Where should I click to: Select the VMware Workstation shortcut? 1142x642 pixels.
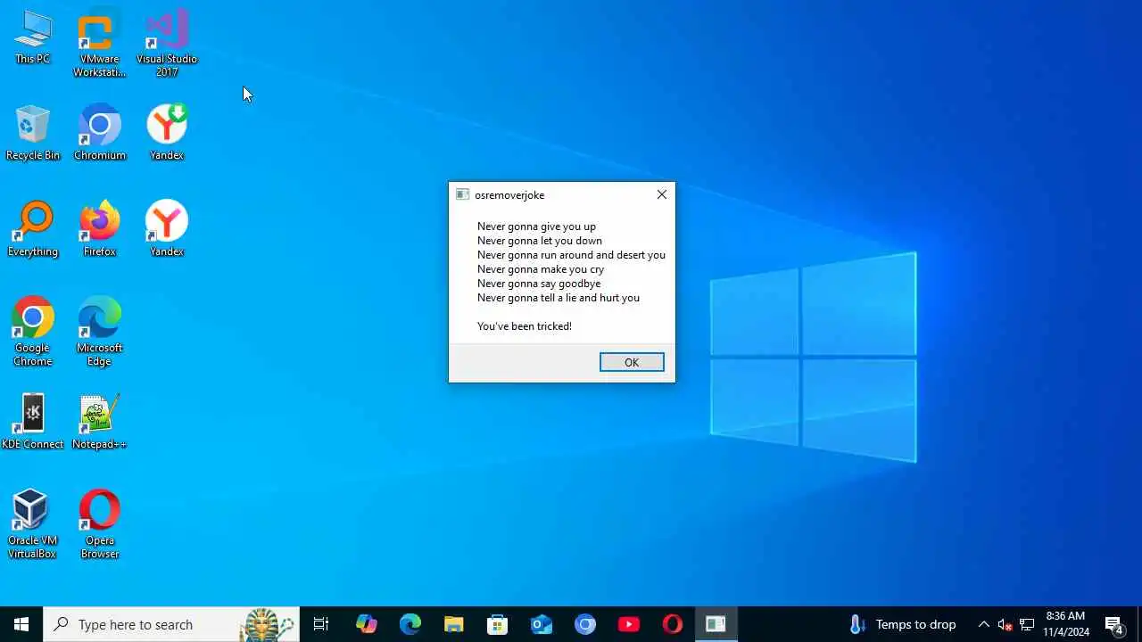click(x=99, y=44)
